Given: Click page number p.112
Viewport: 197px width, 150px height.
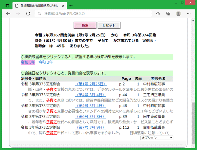Looking at the screenshot, I should click(124, 127).
